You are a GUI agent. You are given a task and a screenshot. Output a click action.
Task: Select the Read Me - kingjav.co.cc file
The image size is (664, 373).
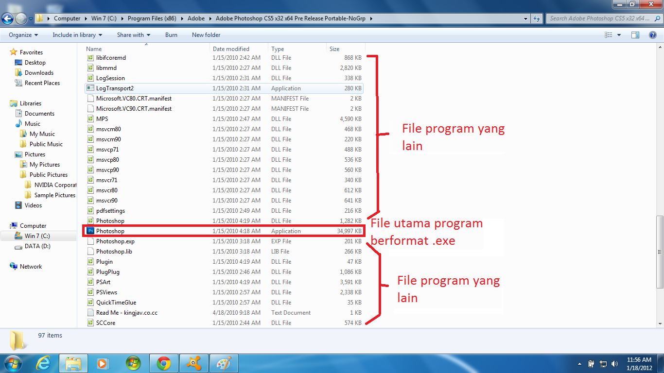click(224, 313)
